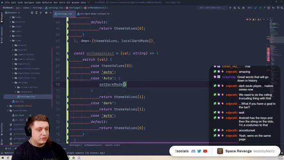Open Project panel gear options

point(46,13)
